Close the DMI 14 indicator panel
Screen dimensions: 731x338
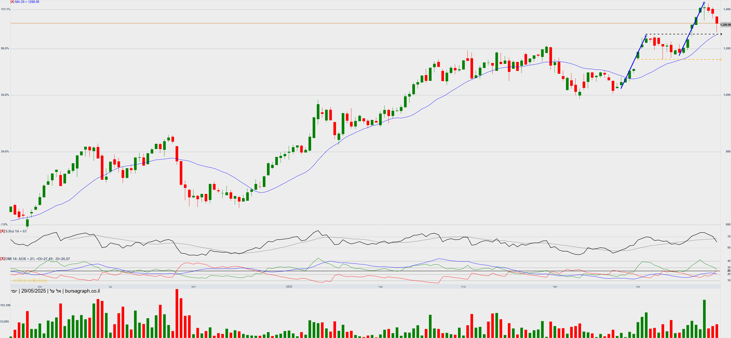click(x=3, y=259)
